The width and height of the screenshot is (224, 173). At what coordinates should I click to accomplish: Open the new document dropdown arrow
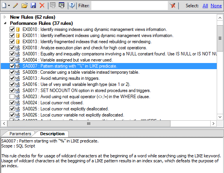pos(9,6)
